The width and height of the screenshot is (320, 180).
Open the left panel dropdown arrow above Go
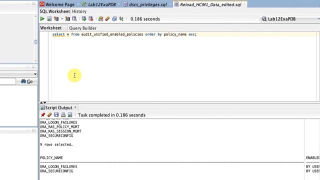35,74
